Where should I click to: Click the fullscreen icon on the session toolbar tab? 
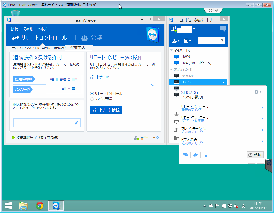[211, 10]
